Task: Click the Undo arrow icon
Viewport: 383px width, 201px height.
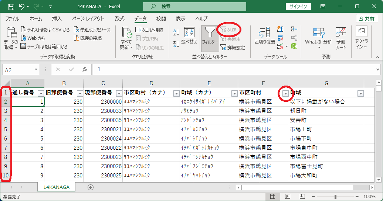Action: click(21, 7)
